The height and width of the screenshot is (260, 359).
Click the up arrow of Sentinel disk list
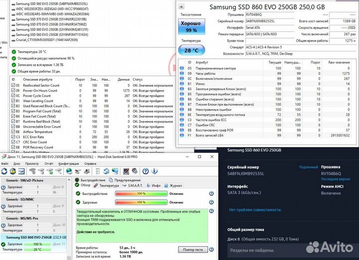coord(69,180)
